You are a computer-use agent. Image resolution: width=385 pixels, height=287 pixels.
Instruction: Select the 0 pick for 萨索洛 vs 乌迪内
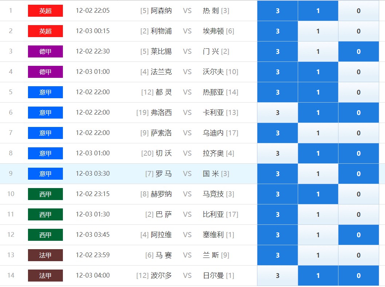(x=358, y=133)
